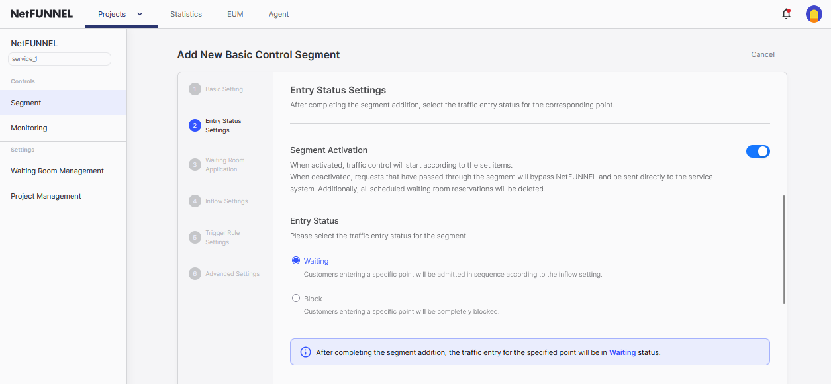Click the step 3 Waiting Room Application circle
831x384 pixels.
(x=195, y=164)
